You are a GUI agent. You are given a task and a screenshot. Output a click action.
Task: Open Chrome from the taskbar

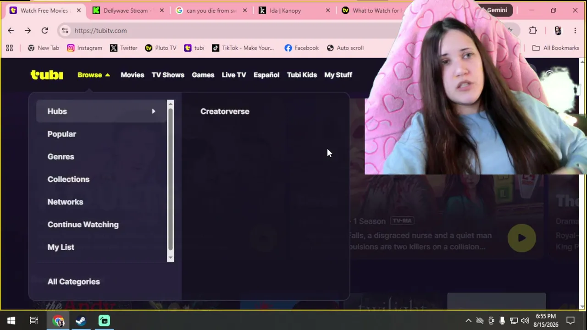click(58, 321)
